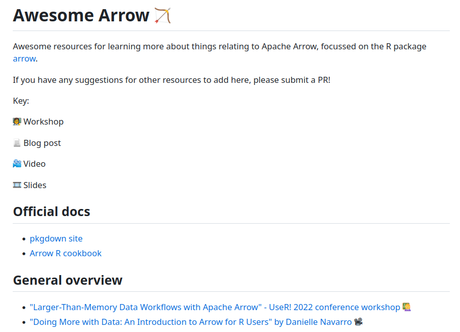Click the camera emoji beside Video key
Image resolution: width=460 pixels, height=332 pixels.
[x=17, y=164]
